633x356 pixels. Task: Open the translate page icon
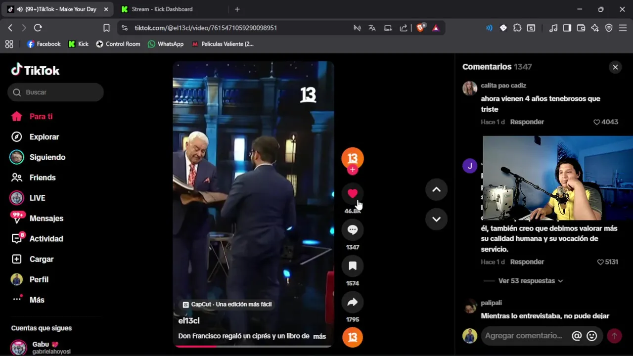[372, 28]
